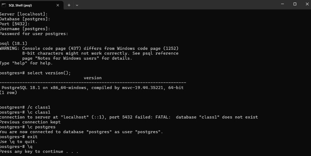Click the terminal icon in the SQL Shell tab
This screenshot has width=311, height=156.
3,5
